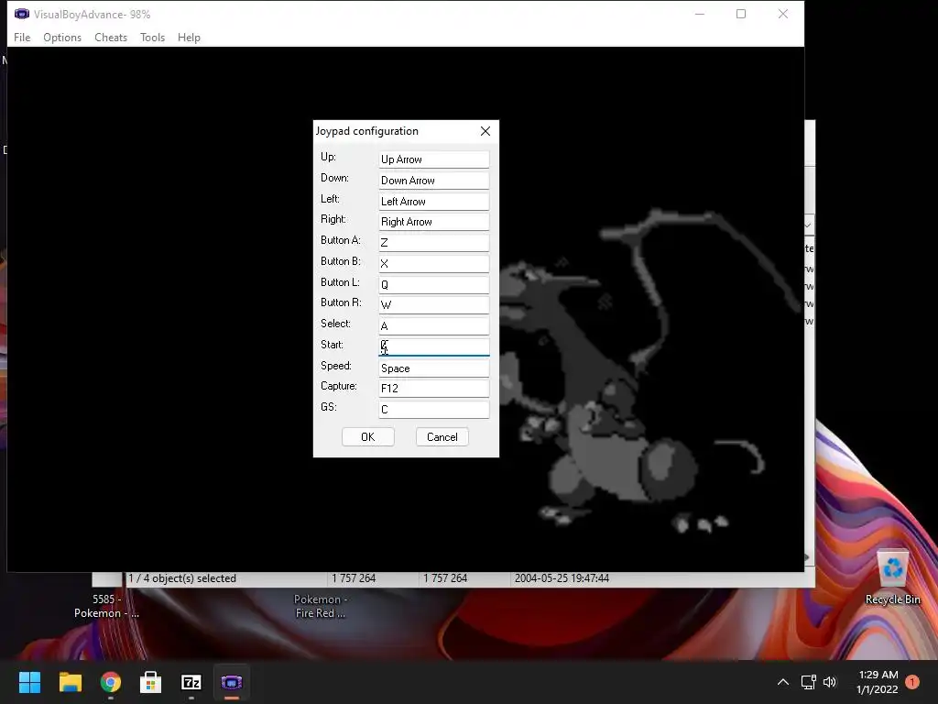Select the Button R key field
Viewport: 938px width, 704px height.
(433, 304)
